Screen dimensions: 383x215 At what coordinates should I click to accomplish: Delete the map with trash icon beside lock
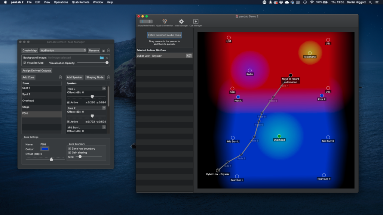pyautogui.click(x=109, y=50)
